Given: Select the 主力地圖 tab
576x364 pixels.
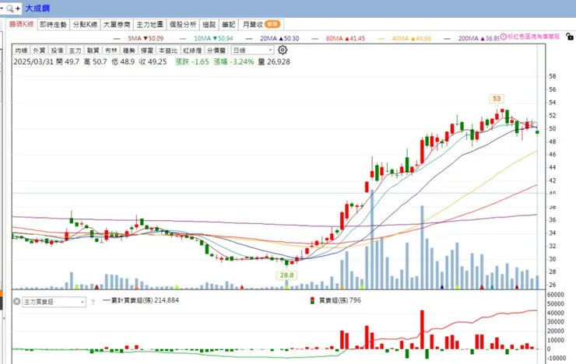Looking at the screenshot, I should (149, 25).
